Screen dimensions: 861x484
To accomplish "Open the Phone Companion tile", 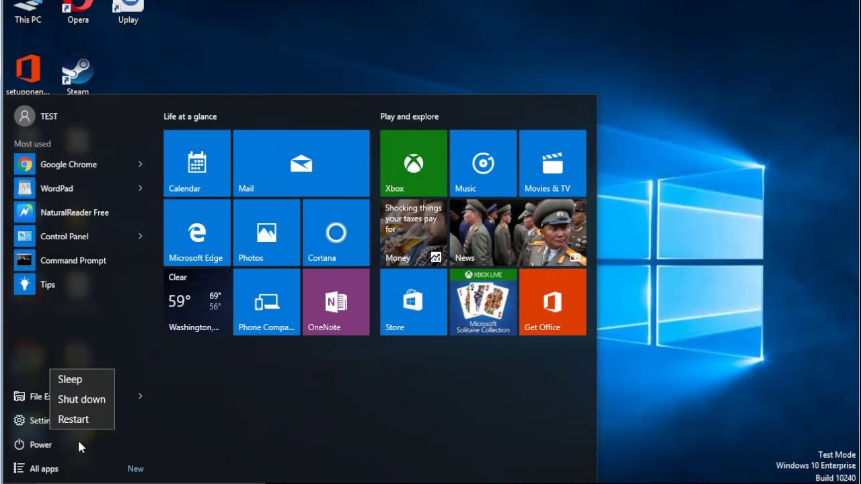I will [x=266, y=302].
